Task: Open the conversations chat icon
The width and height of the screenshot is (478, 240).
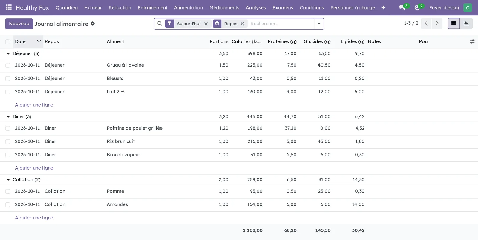Action: click(402, 7)
